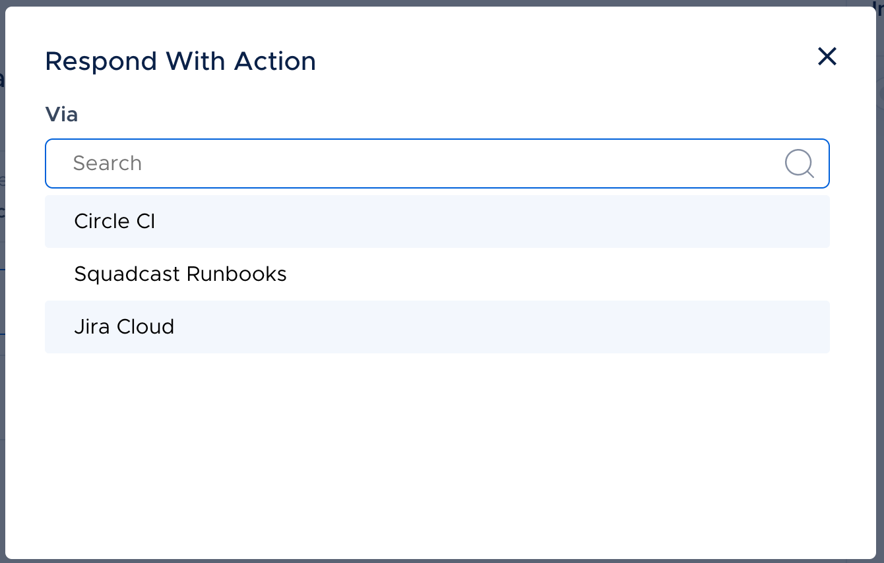
Task: Click the Circle CI text label
Action: pyautogui.click(x=115, y=221)
